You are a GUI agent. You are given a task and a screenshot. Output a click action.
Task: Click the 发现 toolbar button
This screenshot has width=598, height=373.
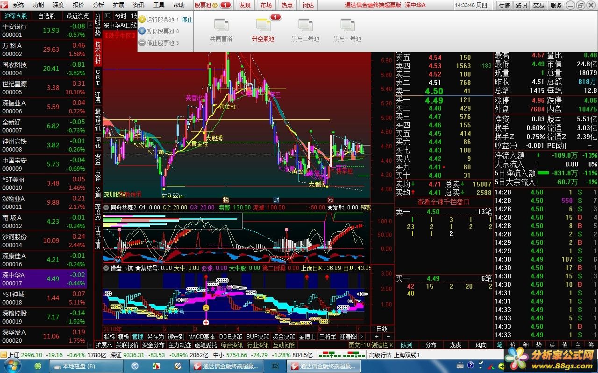[x=245, y=5]
